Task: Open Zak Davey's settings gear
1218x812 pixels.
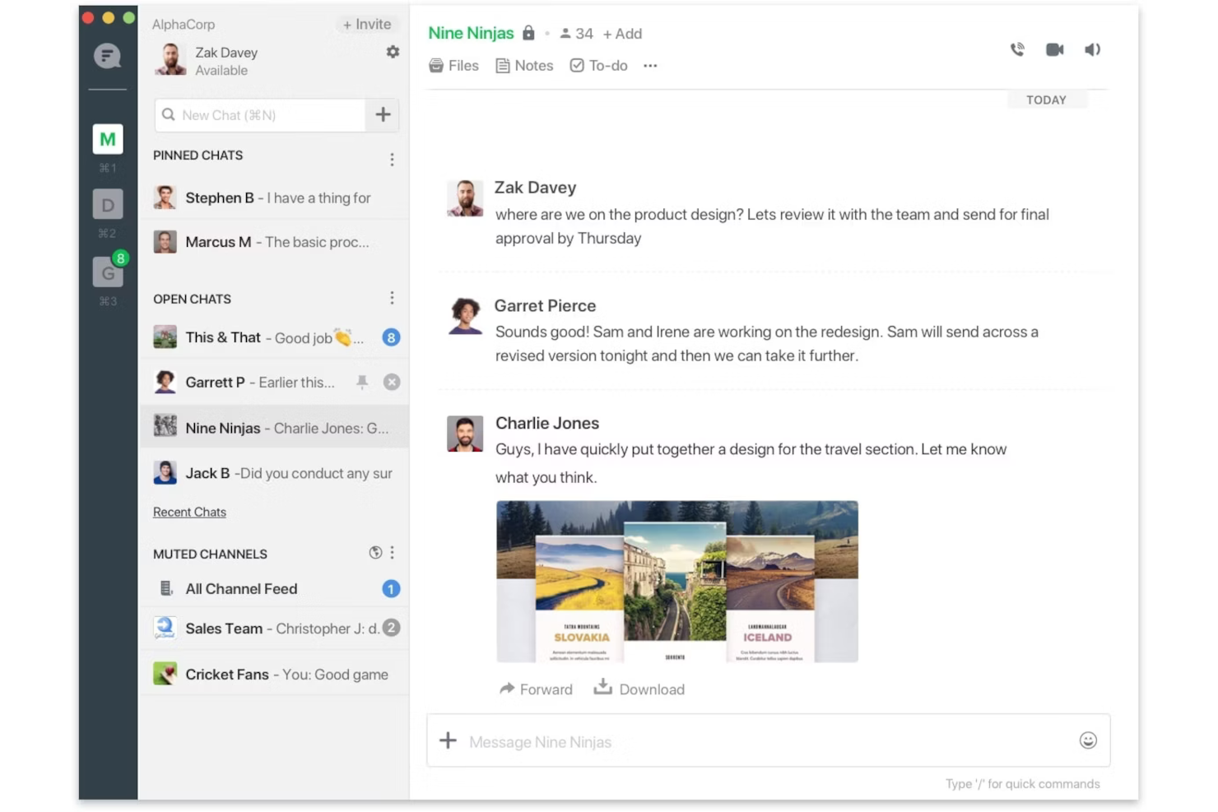Action: click(x=393, y=52)
